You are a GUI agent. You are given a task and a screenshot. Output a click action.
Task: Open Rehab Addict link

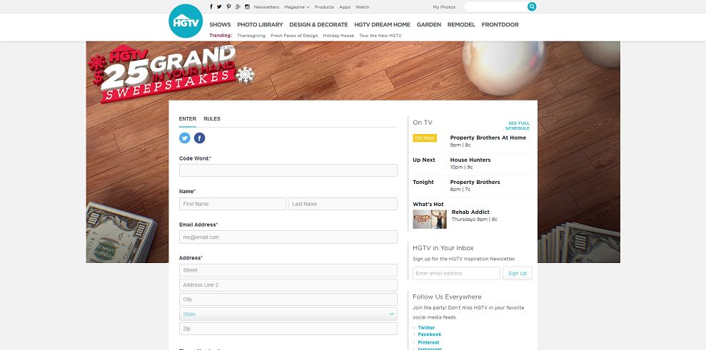click(470, 212)
